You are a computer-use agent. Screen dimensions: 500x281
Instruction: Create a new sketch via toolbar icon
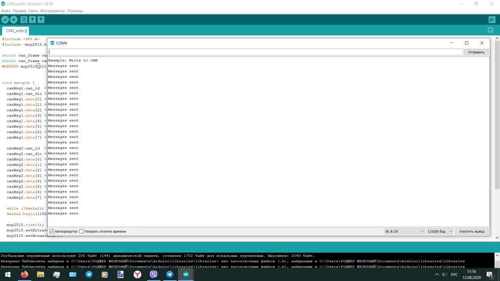pos(24,20)
